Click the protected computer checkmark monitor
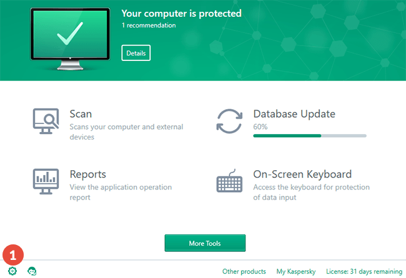Viewport: 406px width, 278px height. click(x=70, y=39)
